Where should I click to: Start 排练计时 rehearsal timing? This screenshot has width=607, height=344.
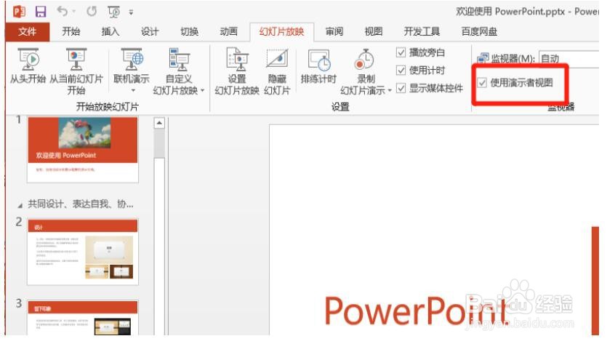(318, 66)
